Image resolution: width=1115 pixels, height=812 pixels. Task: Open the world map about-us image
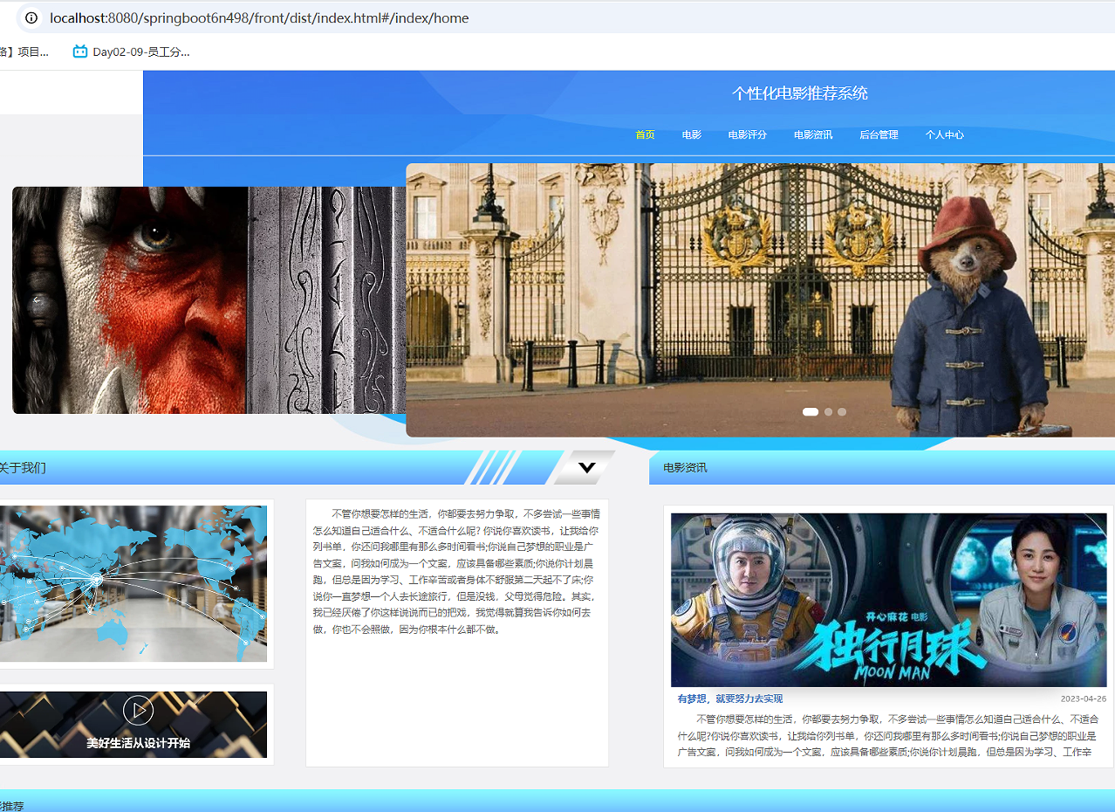point(133,583)
